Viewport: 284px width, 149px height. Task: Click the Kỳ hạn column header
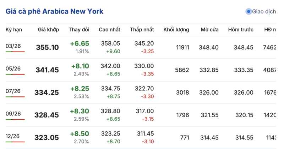(14, 30)
